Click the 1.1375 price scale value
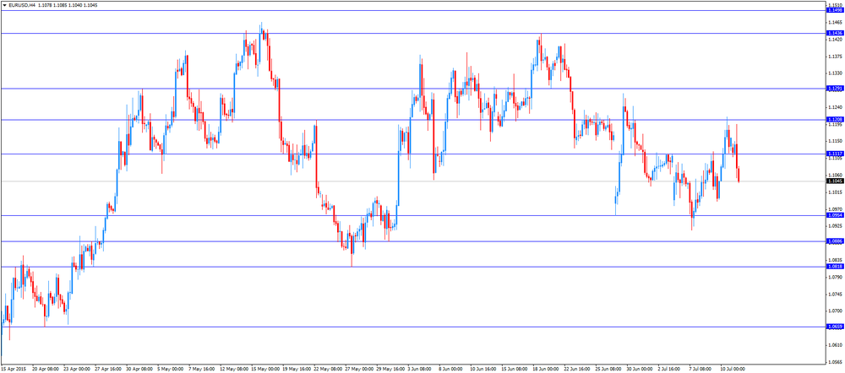845x373 pixels. pos(834,56)
